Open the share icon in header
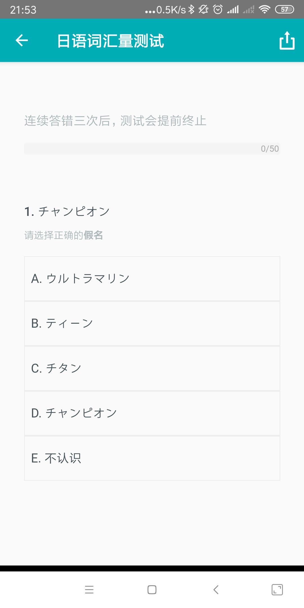The height and width of the screenshot is (608, 304). point(287,40)
